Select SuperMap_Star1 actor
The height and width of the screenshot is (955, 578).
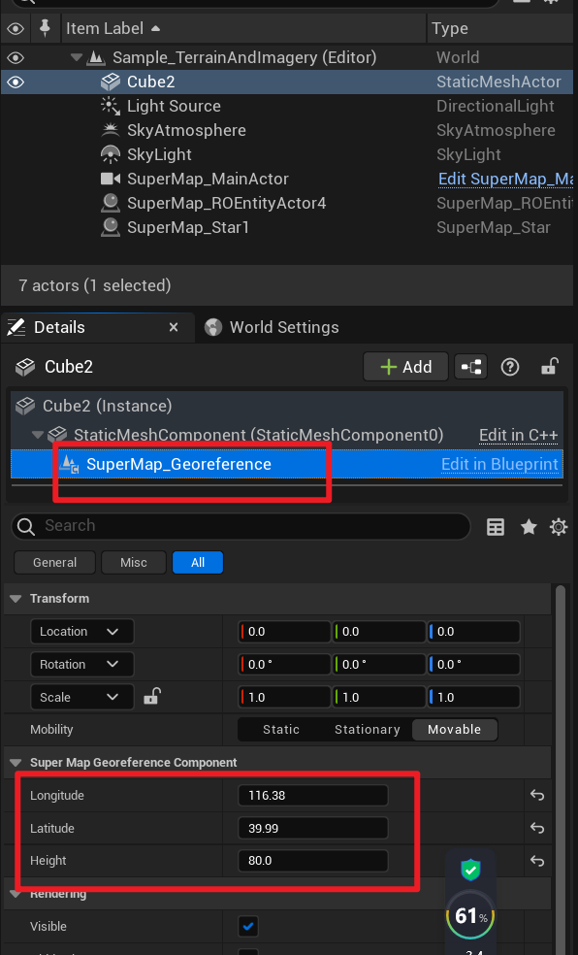click(187, 227)
